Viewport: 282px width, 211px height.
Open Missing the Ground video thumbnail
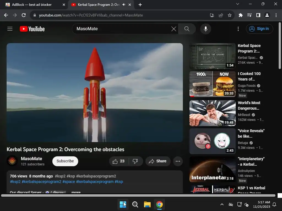[x=212, y=56]
